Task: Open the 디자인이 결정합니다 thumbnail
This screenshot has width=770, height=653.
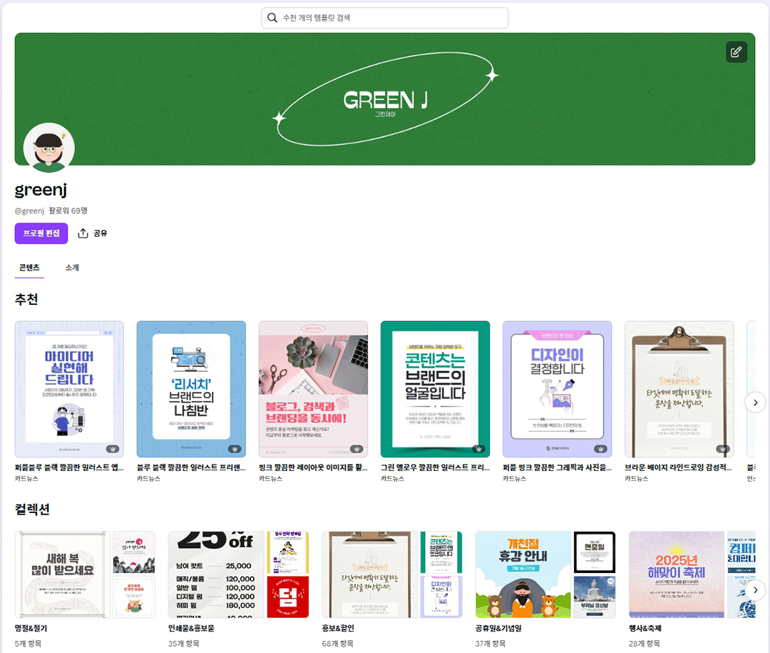Action: coord(557,389)
